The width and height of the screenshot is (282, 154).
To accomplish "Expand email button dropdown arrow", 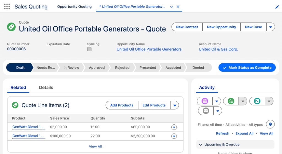I will coord(218,111).
